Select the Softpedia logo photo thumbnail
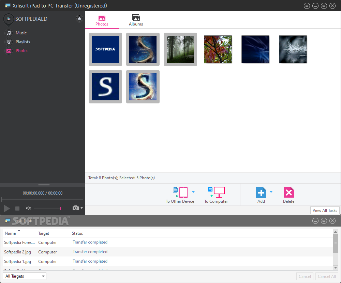The width and height of the screenshot is (341, 283). click(105, 49)
